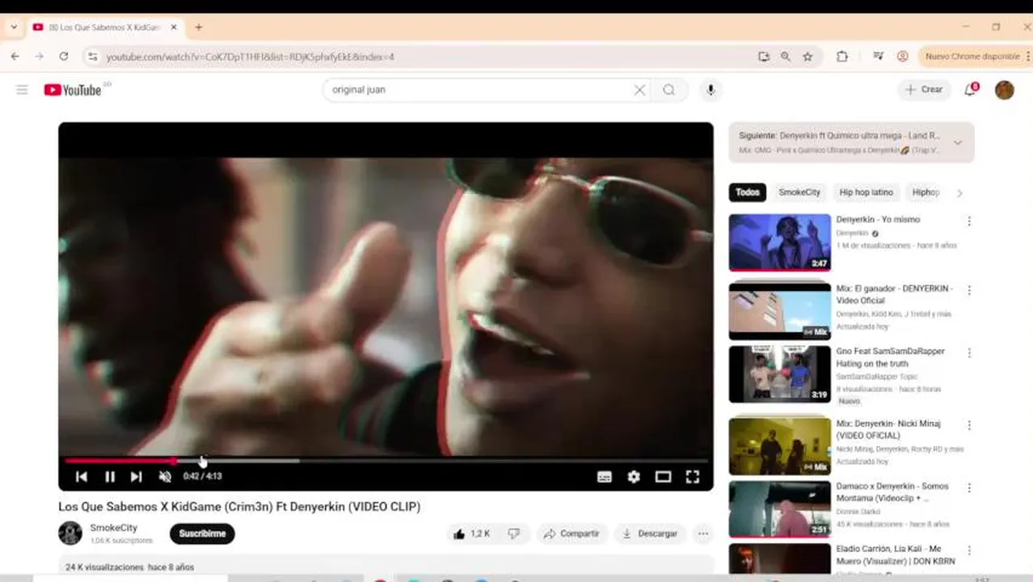The height and width of the screenshot is (582, 1033).
Task: Select the Todos filter chip
Action: (x=748, y=192)
